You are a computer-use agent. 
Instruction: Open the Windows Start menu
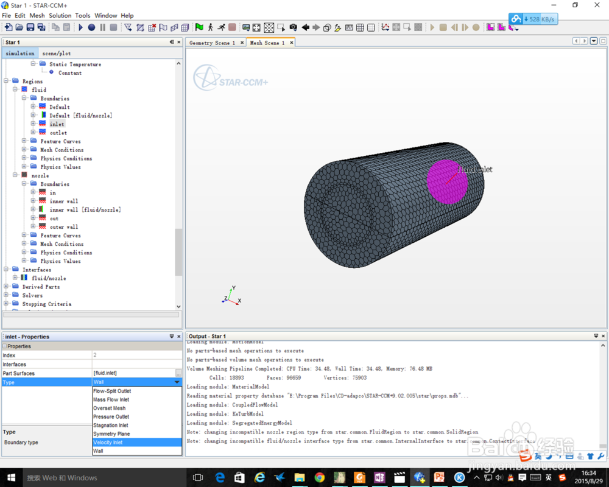tap(11, 478)
